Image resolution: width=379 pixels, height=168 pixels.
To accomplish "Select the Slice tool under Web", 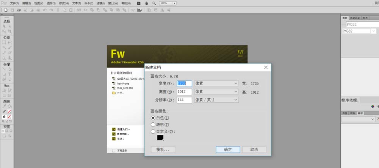I will pyautogui.click(x=10, y=91).
